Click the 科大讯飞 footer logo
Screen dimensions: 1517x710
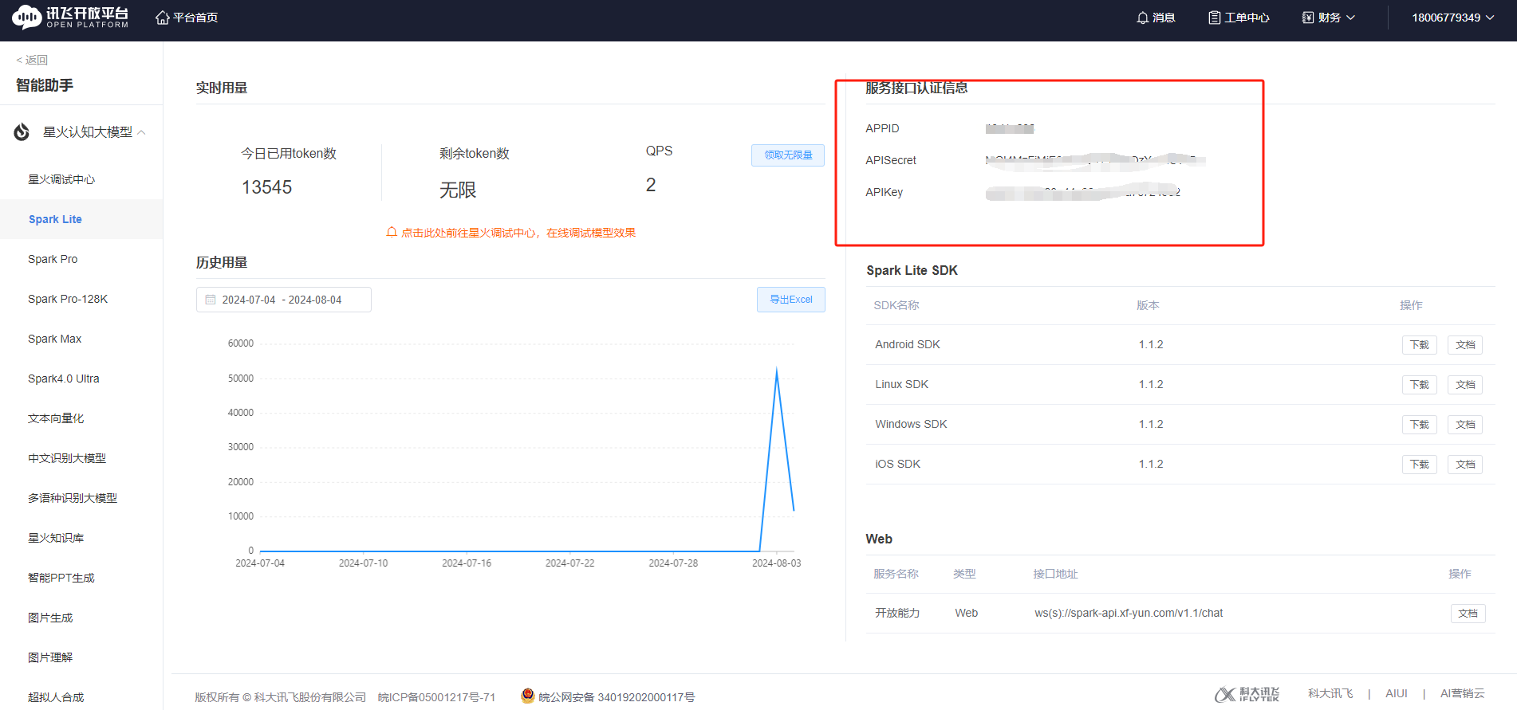1247,694
